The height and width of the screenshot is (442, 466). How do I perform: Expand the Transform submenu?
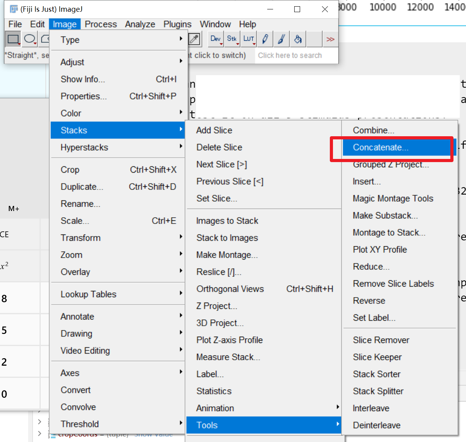(x=118, y=238)
